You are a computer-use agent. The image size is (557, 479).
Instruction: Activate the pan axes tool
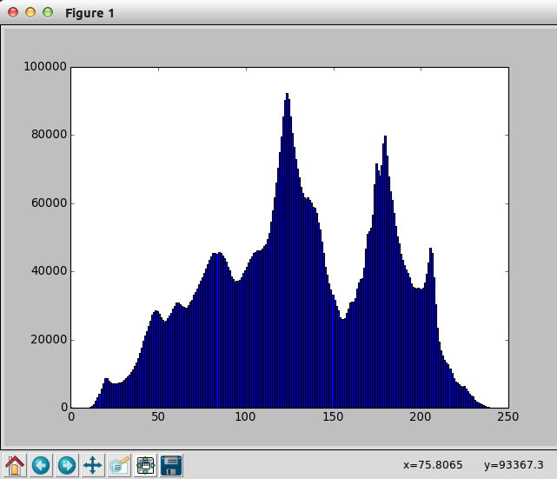93,465
